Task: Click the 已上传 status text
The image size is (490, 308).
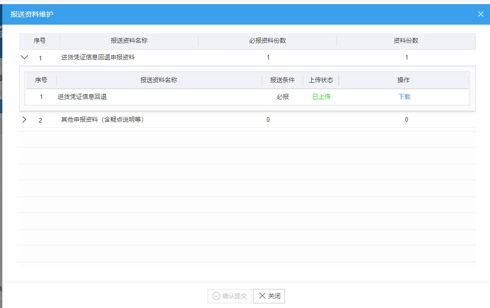Action: 321,97
